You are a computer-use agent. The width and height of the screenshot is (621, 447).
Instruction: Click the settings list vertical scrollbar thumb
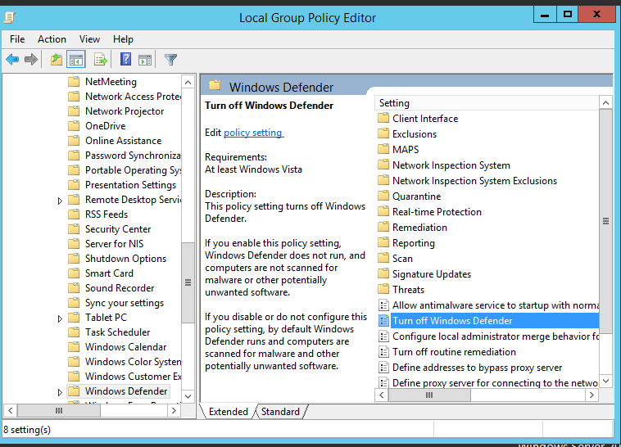pos(606,221)
